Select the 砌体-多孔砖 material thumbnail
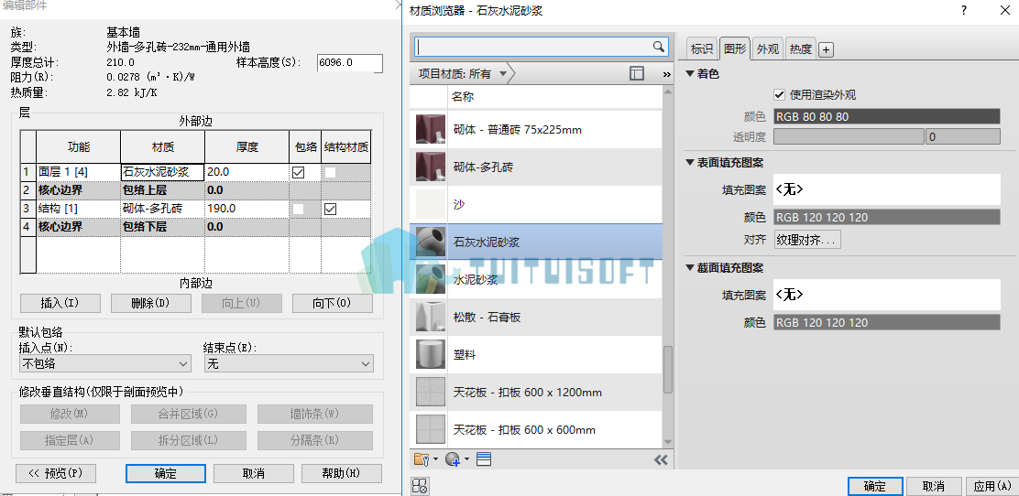1019x496 pixels. pos(430,167)
